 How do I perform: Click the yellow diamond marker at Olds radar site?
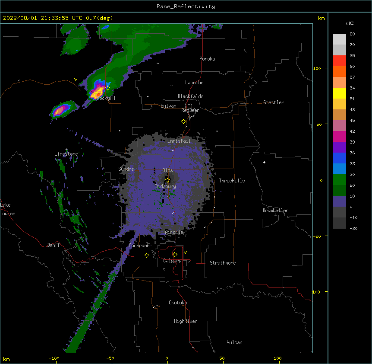168,180
